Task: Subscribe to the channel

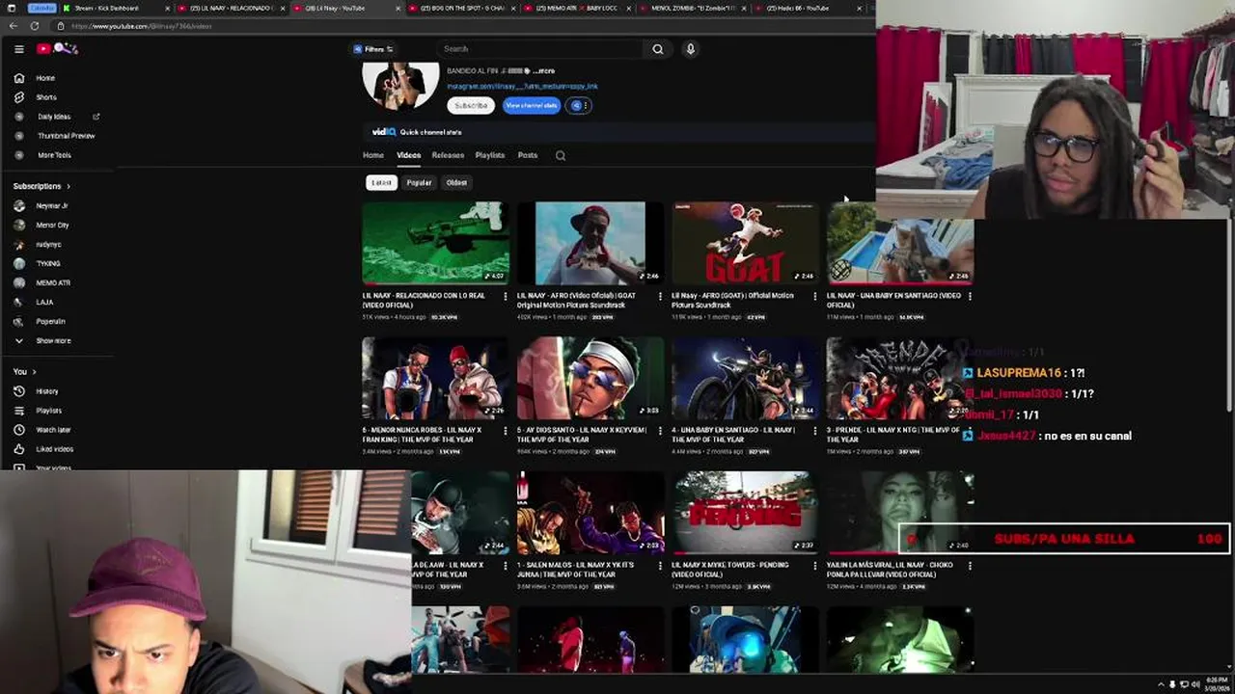Action: (471, 105)
